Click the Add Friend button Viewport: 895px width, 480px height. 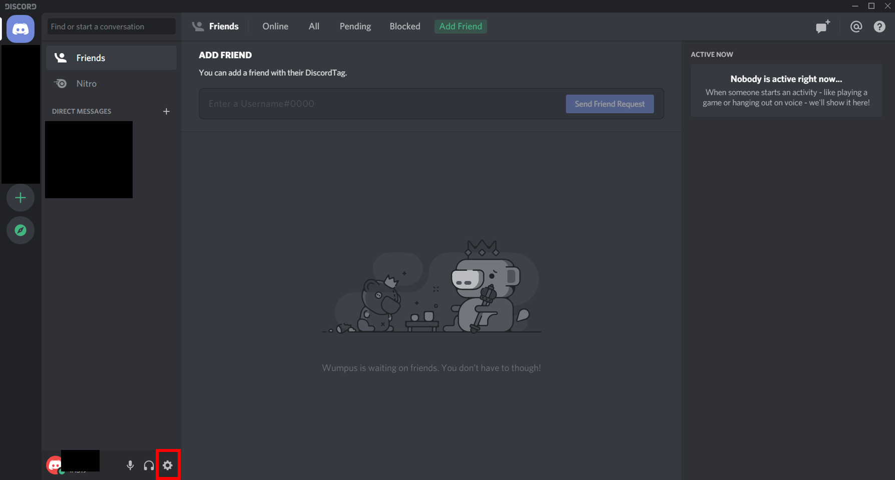461,27
